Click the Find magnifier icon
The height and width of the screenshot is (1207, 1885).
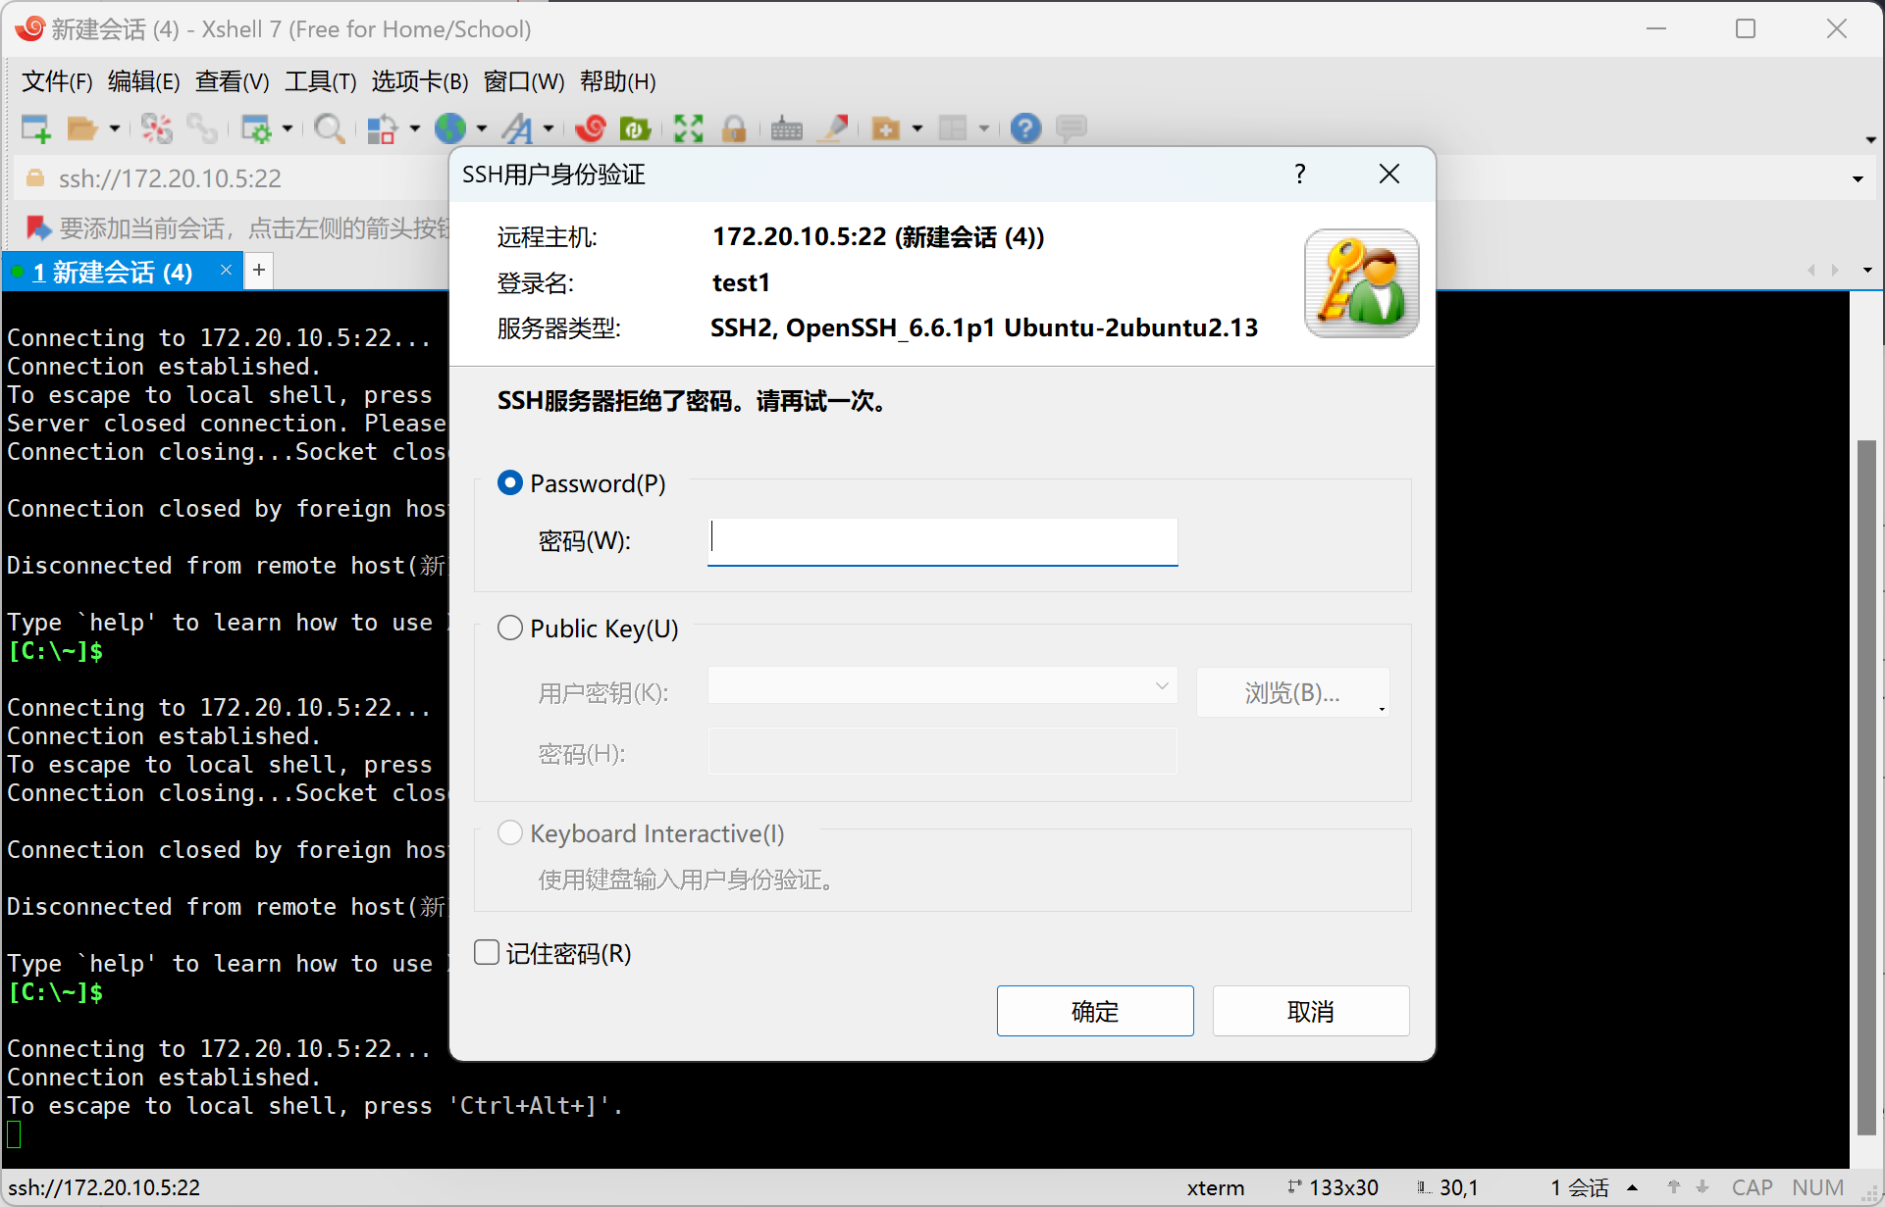(330, 128)
